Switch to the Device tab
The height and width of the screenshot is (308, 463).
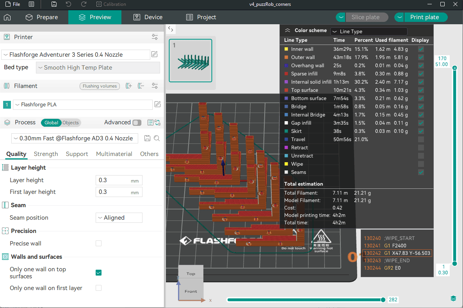pos(148,17)
